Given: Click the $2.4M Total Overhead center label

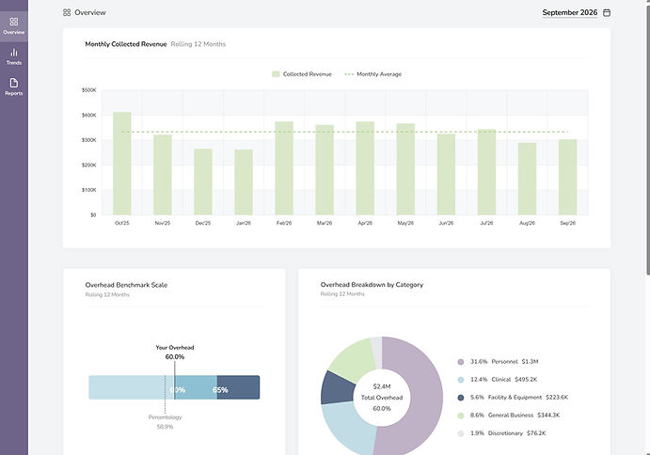Looking at the screenshot, I should click(x=382, y=398).
